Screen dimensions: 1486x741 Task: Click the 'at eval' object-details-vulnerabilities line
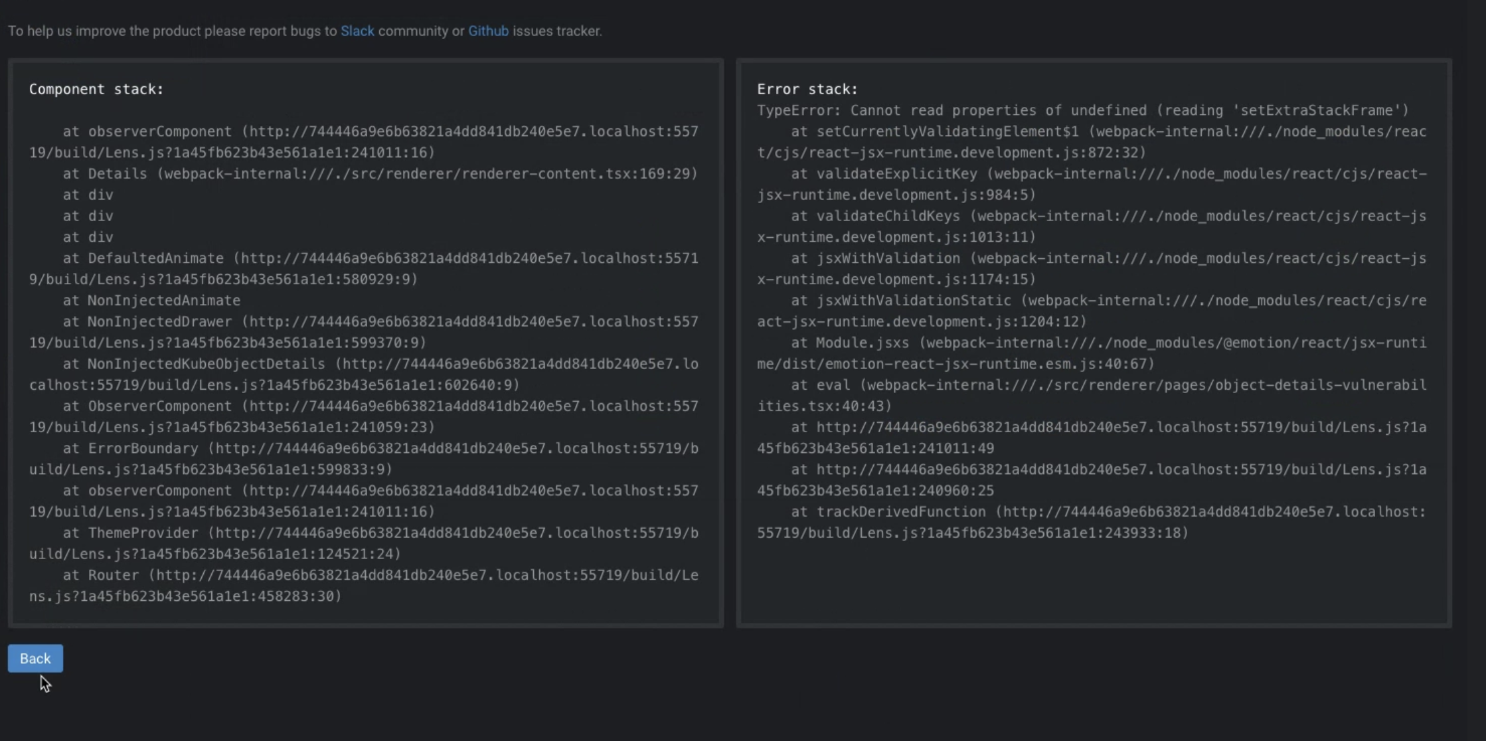pyautogui.click(x=1092, y=396)
